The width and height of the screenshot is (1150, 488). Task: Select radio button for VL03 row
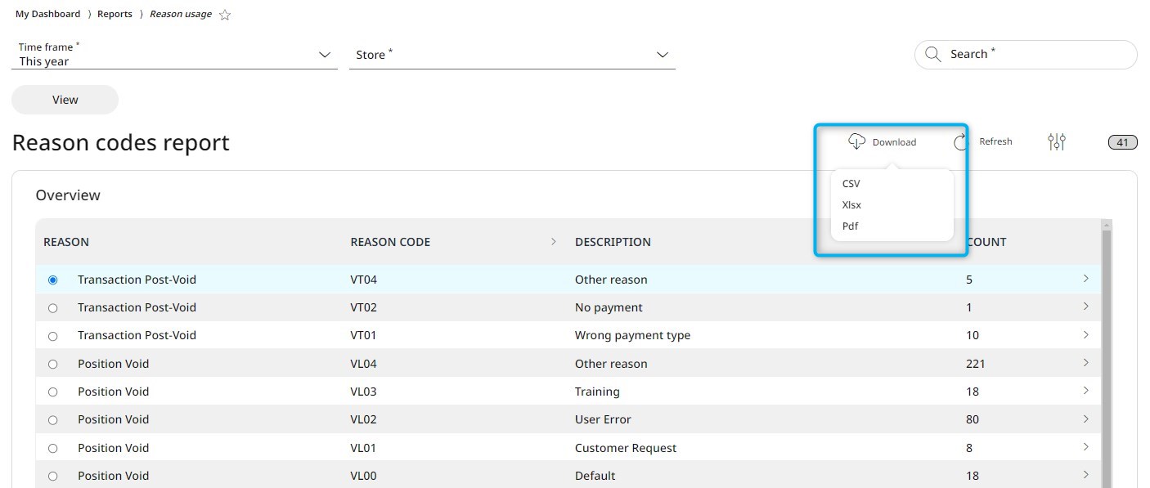click(53, 392)
